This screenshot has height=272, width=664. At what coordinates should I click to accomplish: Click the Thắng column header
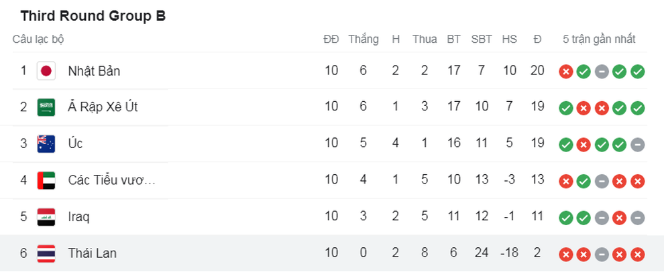click(364, 40)
